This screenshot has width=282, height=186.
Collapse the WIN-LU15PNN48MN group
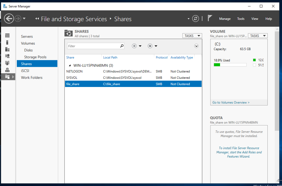pos(69,65)
